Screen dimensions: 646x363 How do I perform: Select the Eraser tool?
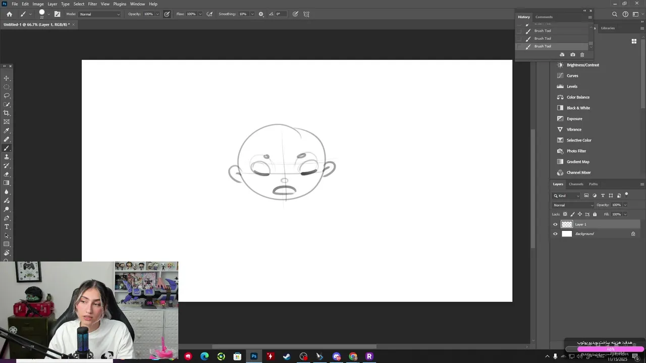(7, 174)
